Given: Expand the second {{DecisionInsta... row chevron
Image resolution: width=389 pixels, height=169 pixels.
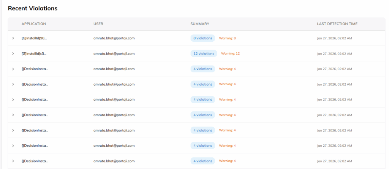Looking at the screenshot, I should [x=13, y=84].
